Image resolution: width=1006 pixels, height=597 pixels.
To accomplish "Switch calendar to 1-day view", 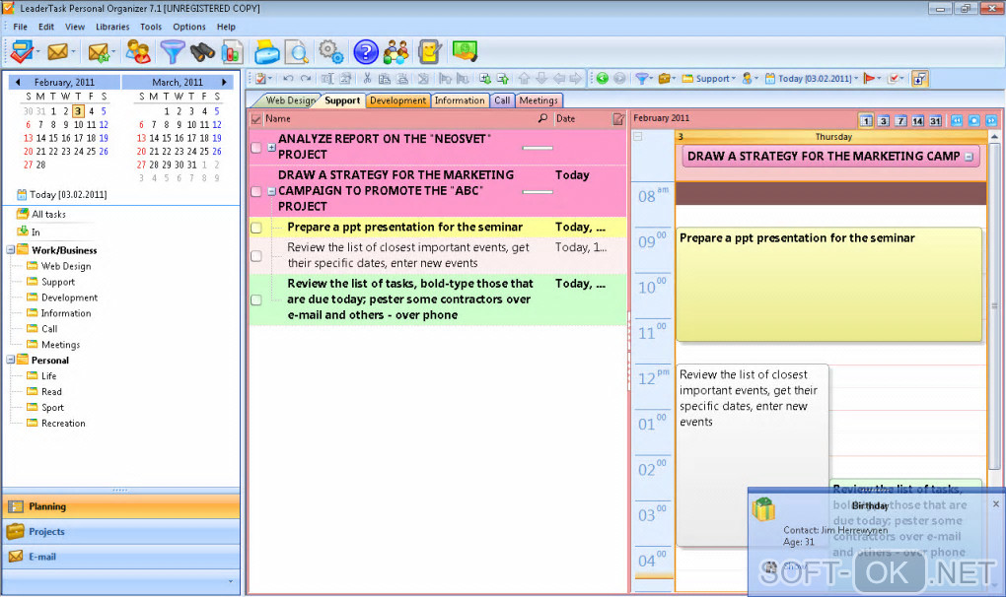I will 866,120.
